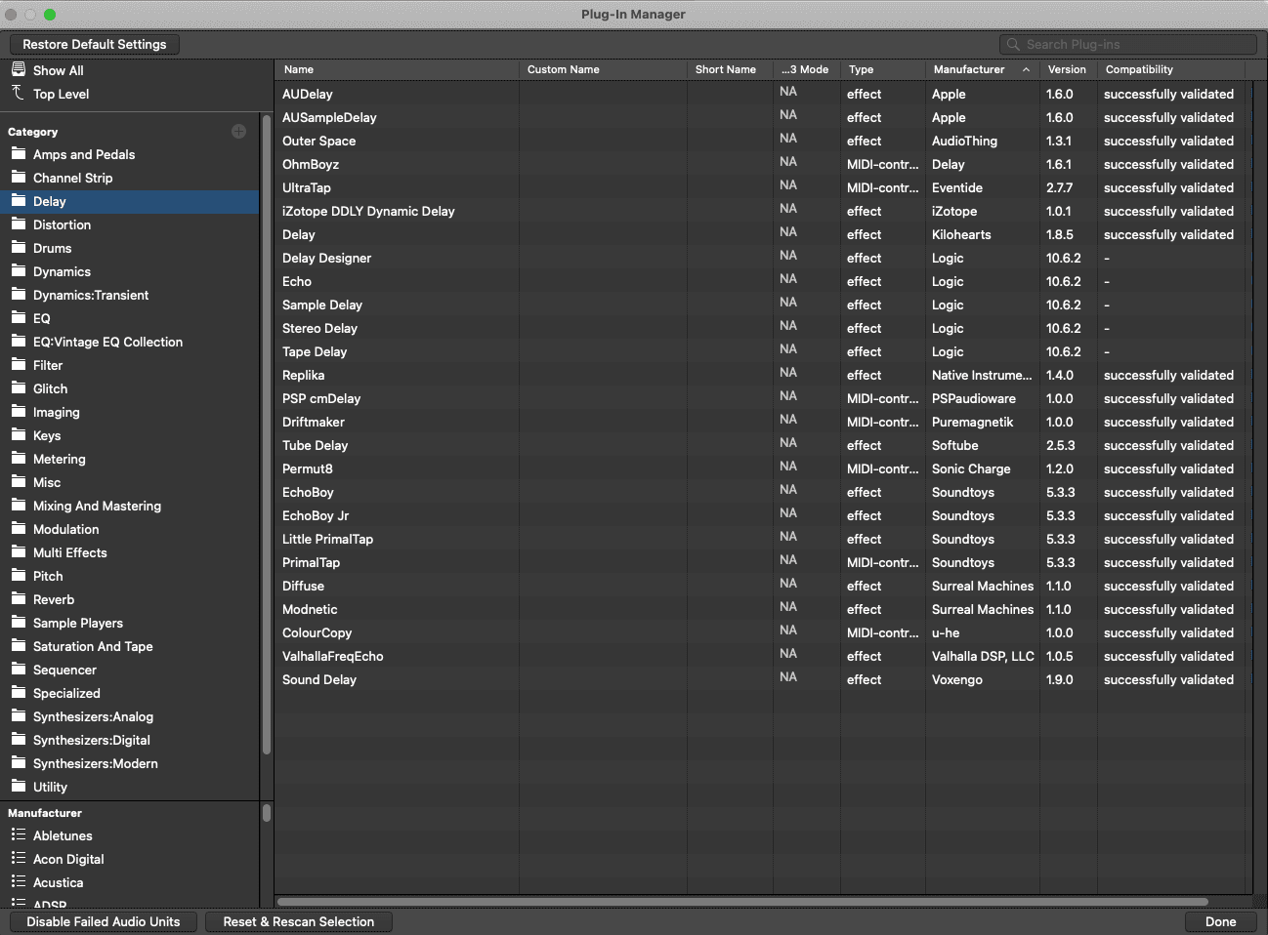
Task: Select Sample Players category
Action: click(x=130, y=623)
